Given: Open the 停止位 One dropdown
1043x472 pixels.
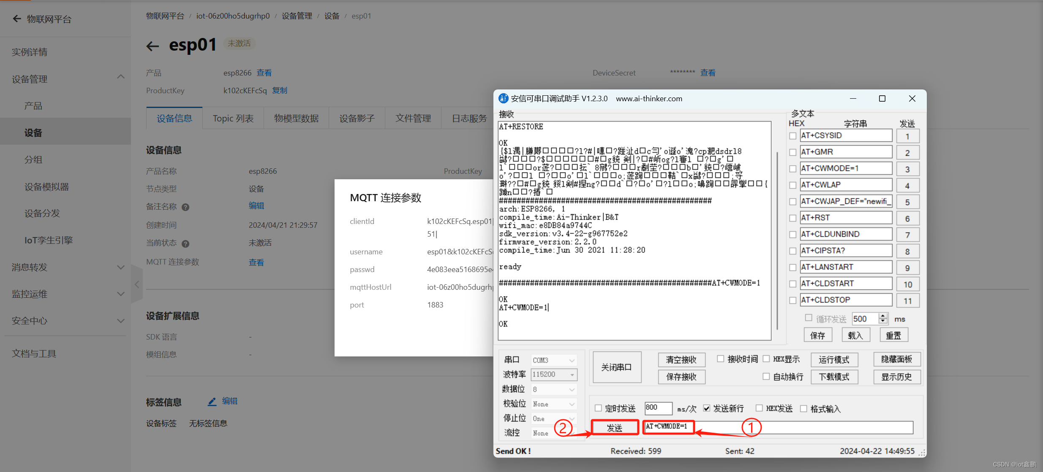Looking at the screenshot, I should [554, 418].
